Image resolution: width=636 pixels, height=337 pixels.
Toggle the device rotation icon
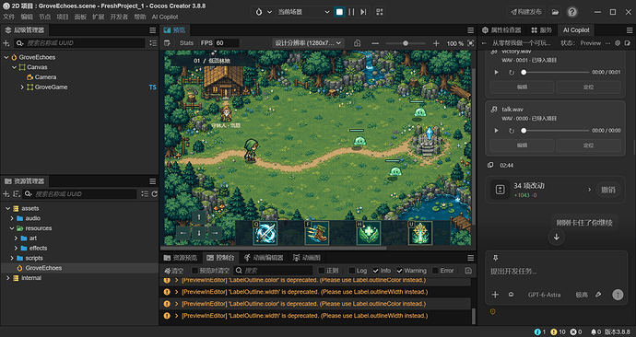357,43
